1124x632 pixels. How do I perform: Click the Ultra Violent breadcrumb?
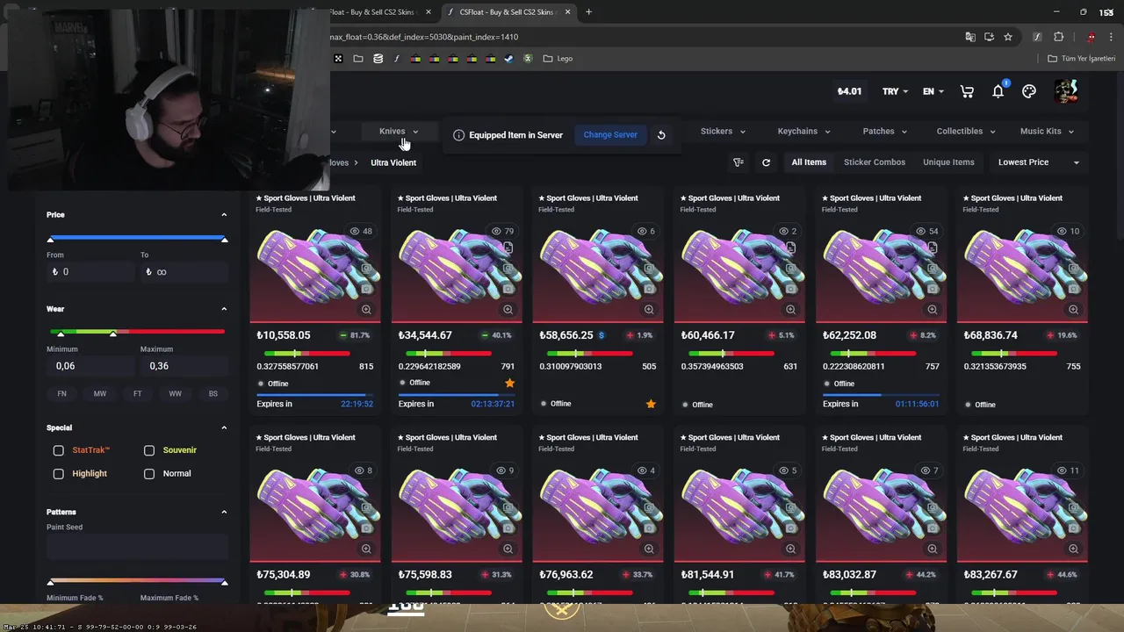click(393, 162)
